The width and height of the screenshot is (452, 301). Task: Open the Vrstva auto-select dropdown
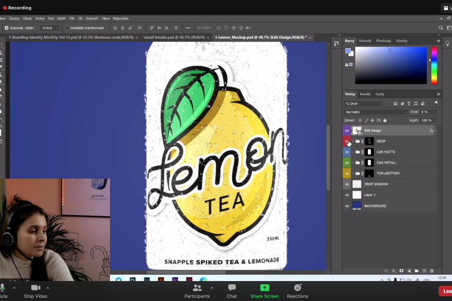[49, 28]
